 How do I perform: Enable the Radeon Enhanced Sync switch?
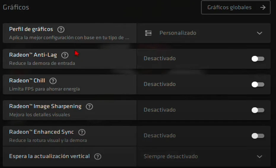pos(258,136)
